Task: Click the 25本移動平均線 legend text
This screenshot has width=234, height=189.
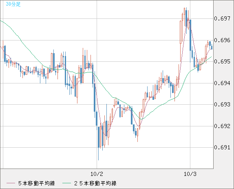Action: [95, 183]
